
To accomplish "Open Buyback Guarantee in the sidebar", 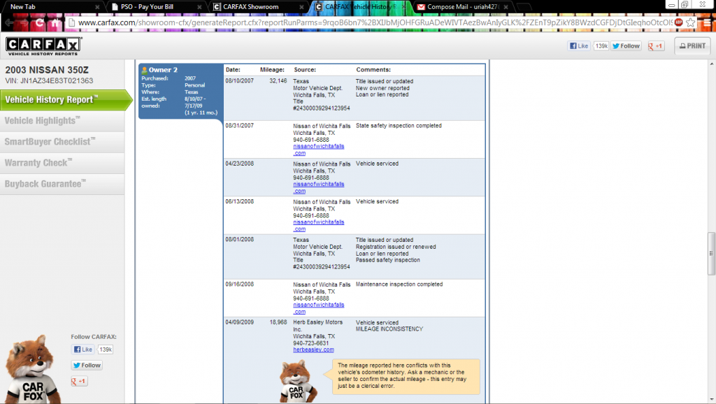I will coord(62,184).
